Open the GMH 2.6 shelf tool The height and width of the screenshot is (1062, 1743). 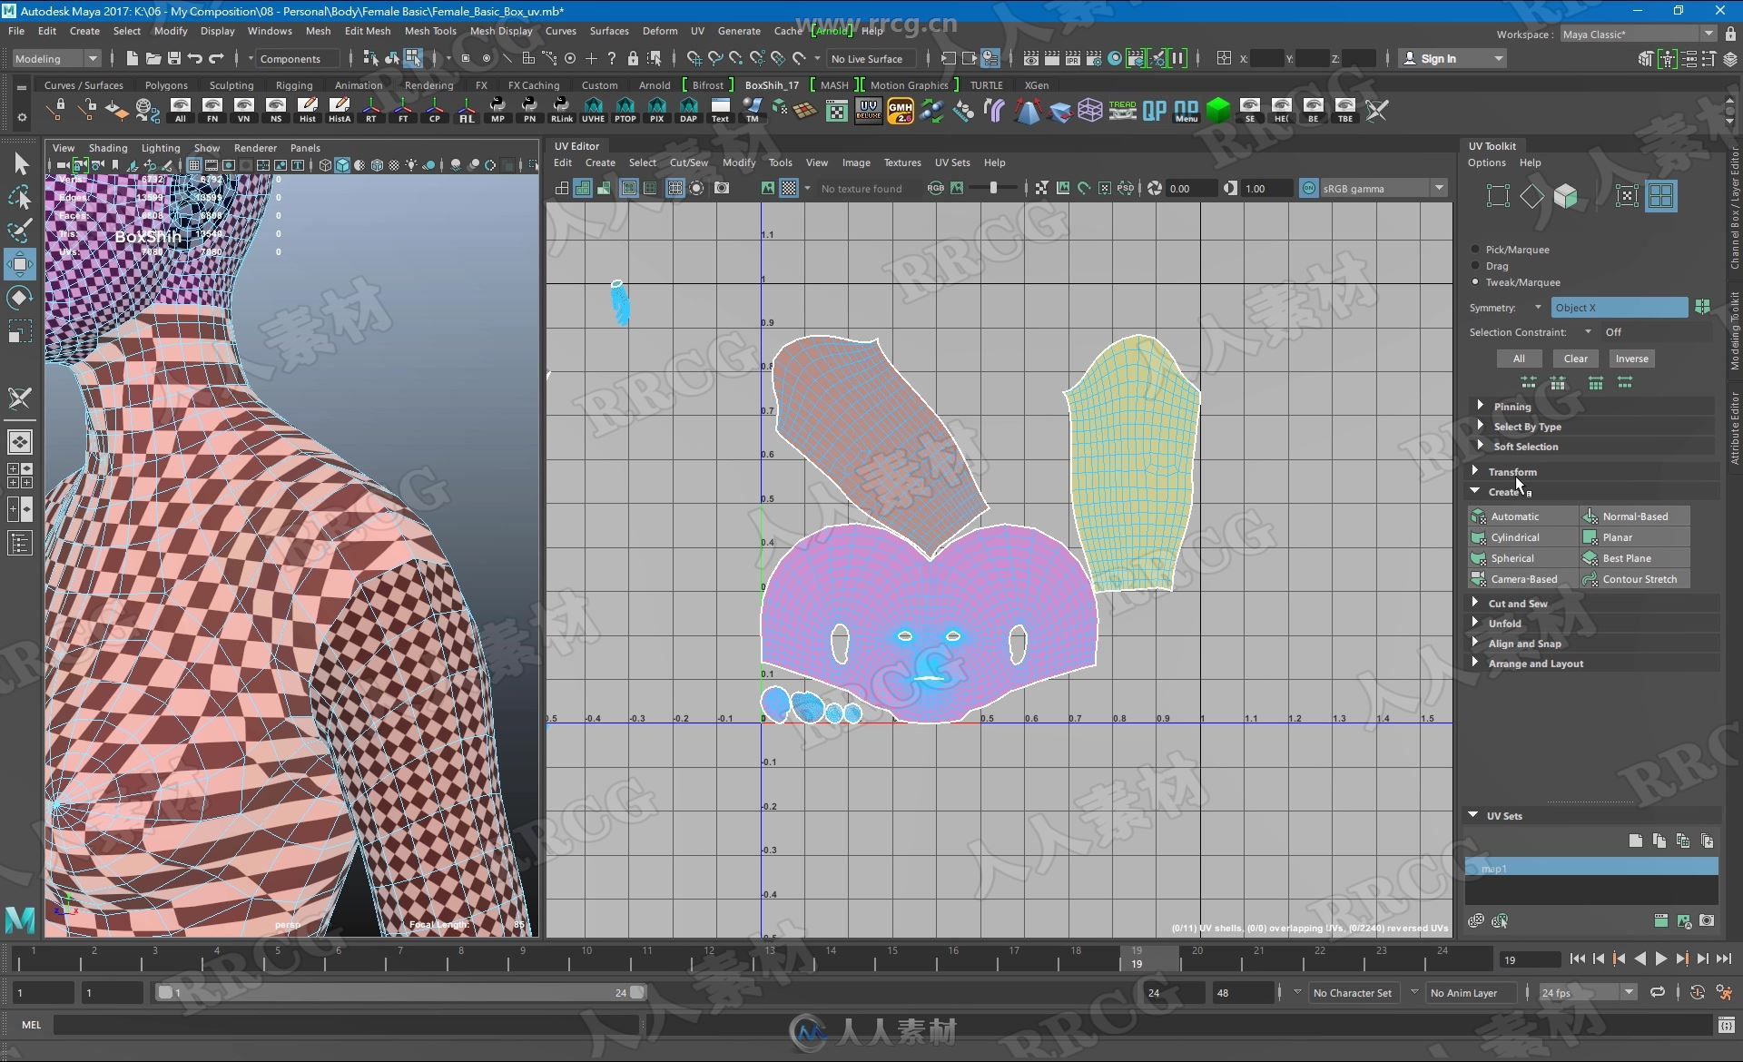[x=901, y=111]
